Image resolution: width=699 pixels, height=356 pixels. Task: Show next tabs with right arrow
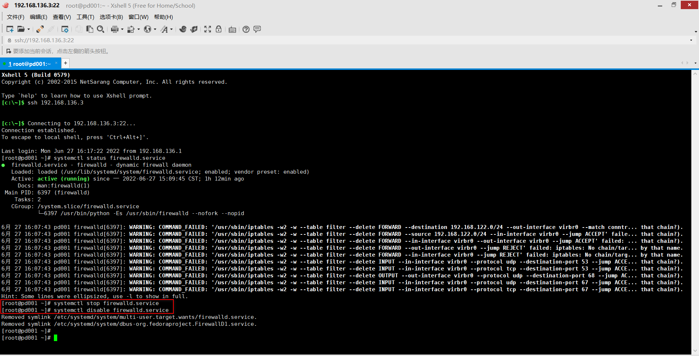tap(688, 63)
